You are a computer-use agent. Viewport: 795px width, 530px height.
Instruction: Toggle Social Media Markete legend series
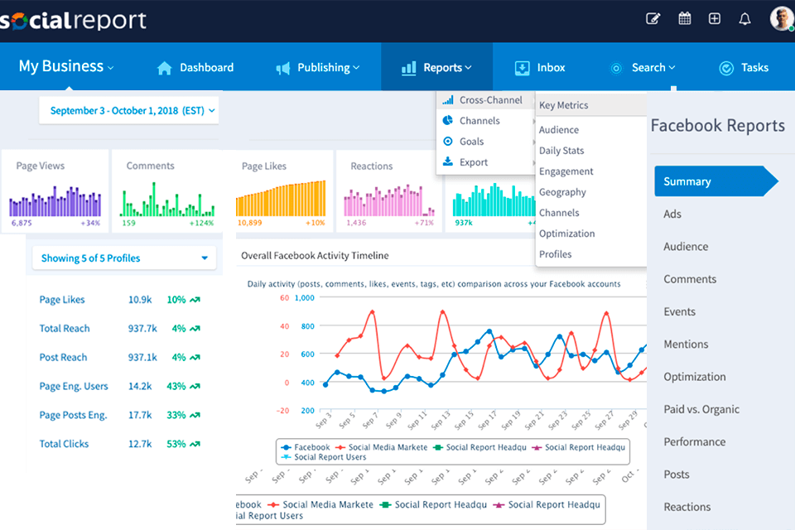[385, 447]
